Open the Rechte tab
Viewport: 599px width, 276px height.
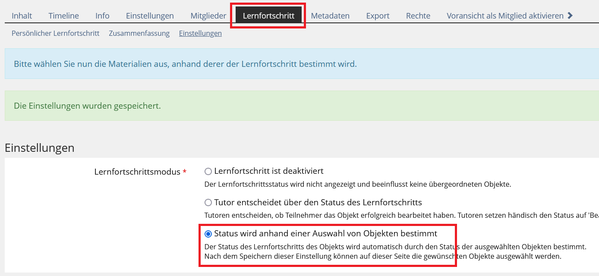[418, 16]
